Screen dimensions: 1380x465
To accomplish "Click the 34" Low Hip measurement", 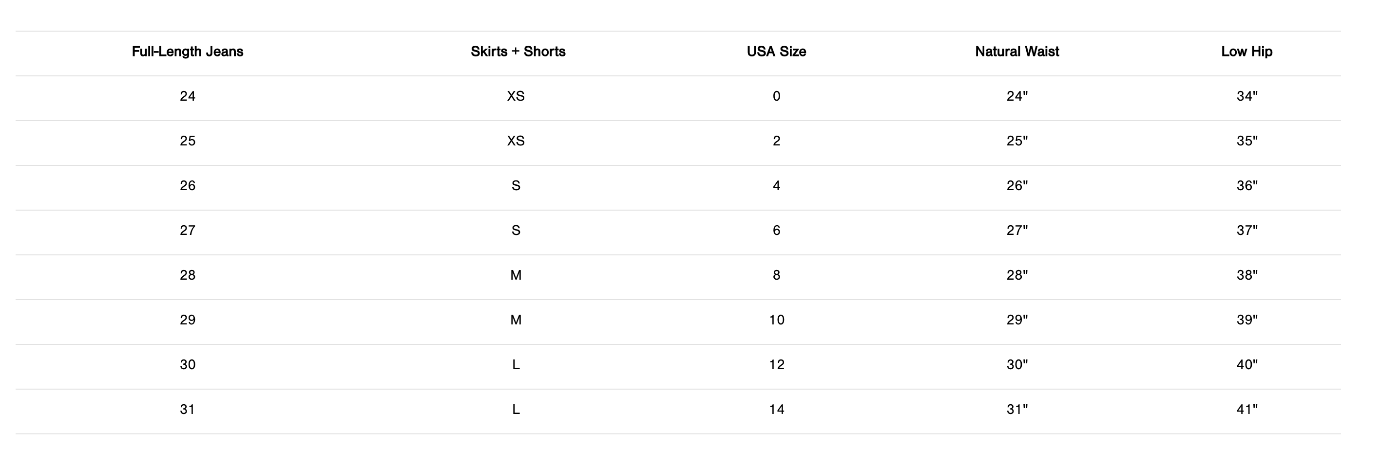I will [x=1246, y=96].
